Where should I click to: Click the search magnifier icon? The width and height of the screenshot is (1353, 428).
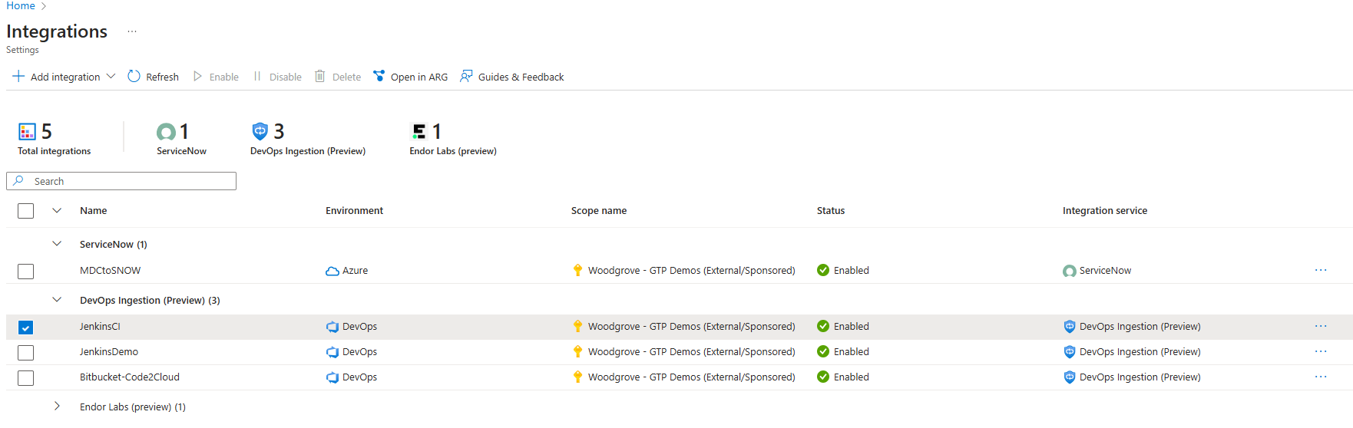[x=18, y=181]
